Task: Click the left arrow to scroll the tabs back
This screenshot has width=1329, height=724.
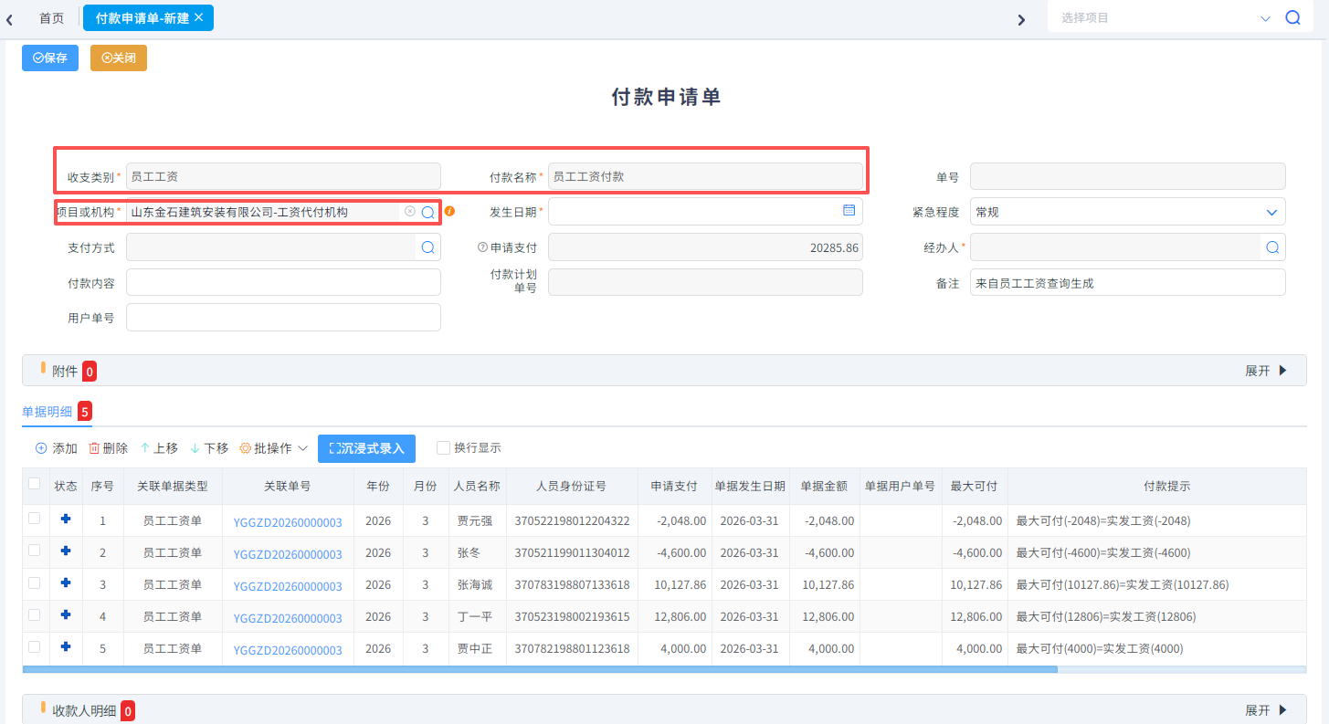Action: [9, 19]
